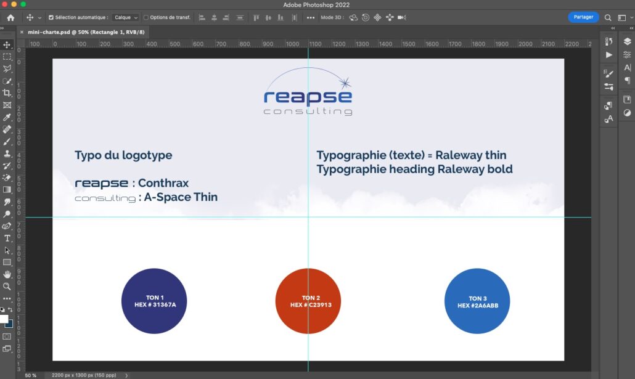The height and width of the screenshot is (379, 635).
Task: Select the Move tool in the toolbox
Action: tap(7, 44)
